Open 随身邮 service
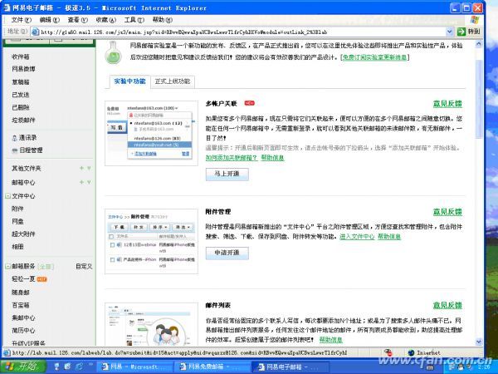The width and height of the screenshot is (498, 374). (20, 293)
